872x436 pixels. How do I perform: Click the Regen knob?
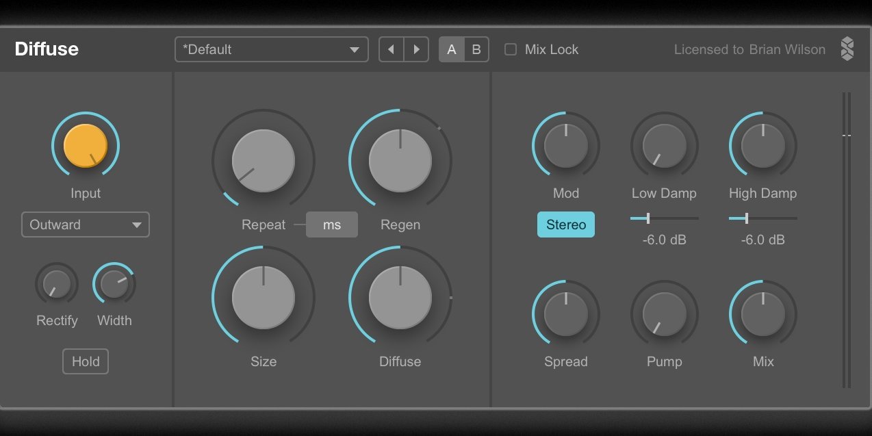click(x=400, y=161)
